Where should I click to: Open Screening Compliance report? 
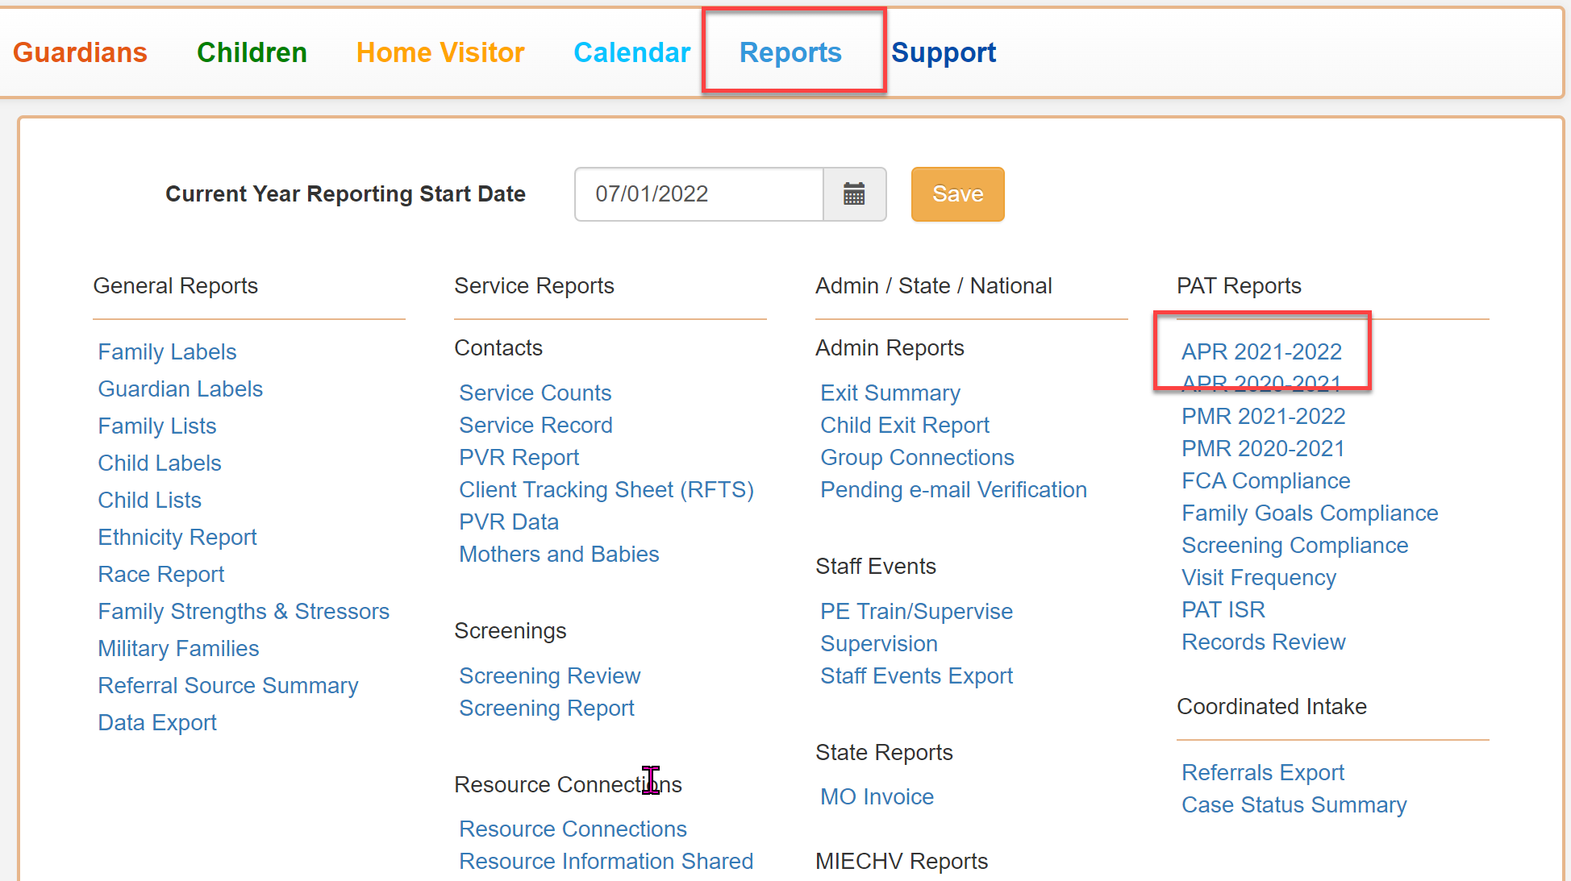click(1295, 546)
